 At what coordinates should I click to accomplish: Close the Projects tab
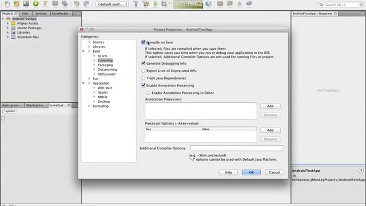16,14
